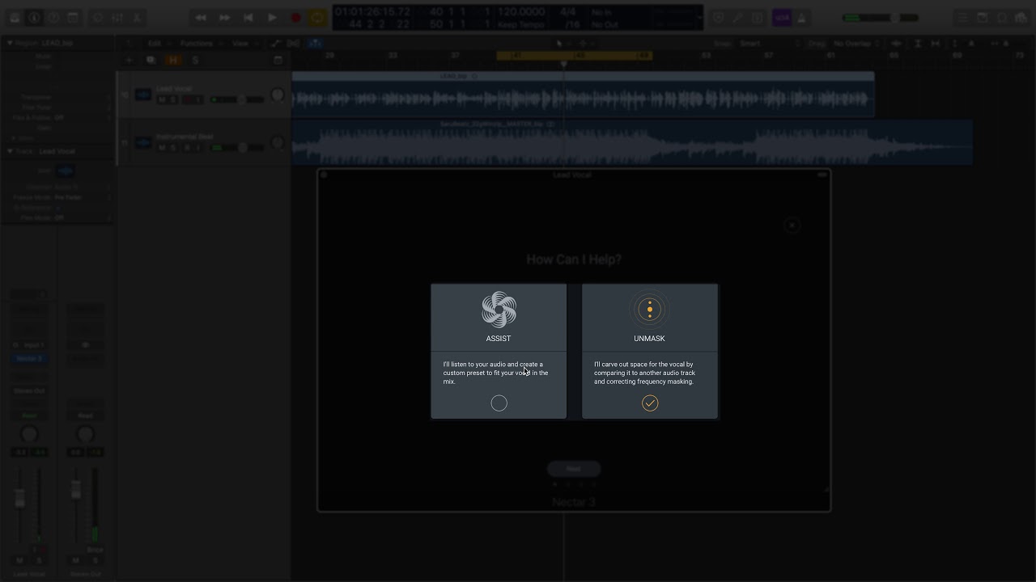Open the Editors scissors icon in control bar
1036x582 pixels.
coord(137,18)
